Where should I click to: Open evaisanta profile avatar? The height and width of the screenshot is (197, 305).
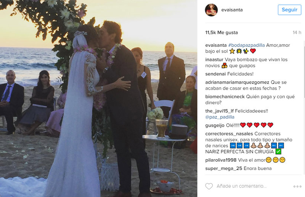coord(211,10)
